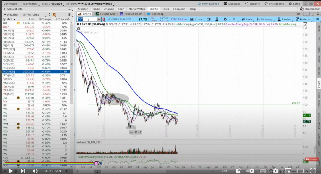The width and height of the screenshot is (321, 174).
Task: Open the Active Trader sidebar tab
Action: (319, 54)
